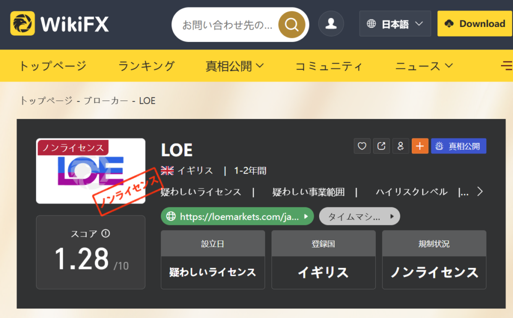Open the hamburger menu in the nav bar
The image size is (513, 318).
(x=507, y=65)
